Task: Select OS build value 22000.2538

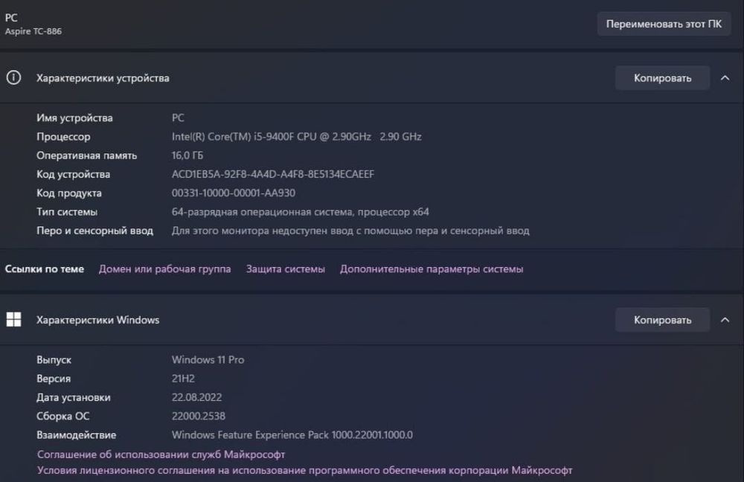Action: coord(199,416)
